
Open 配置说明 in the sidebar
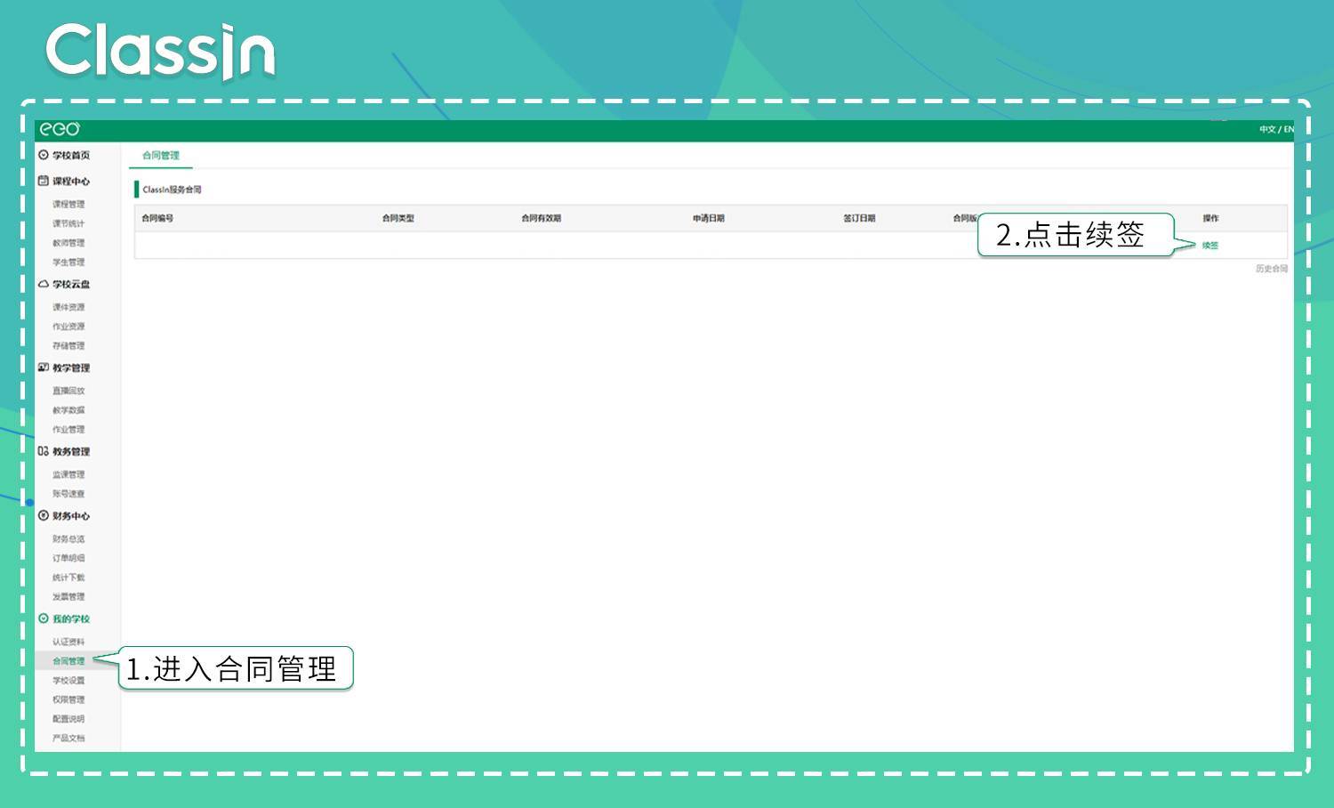[x=68, y=719]
